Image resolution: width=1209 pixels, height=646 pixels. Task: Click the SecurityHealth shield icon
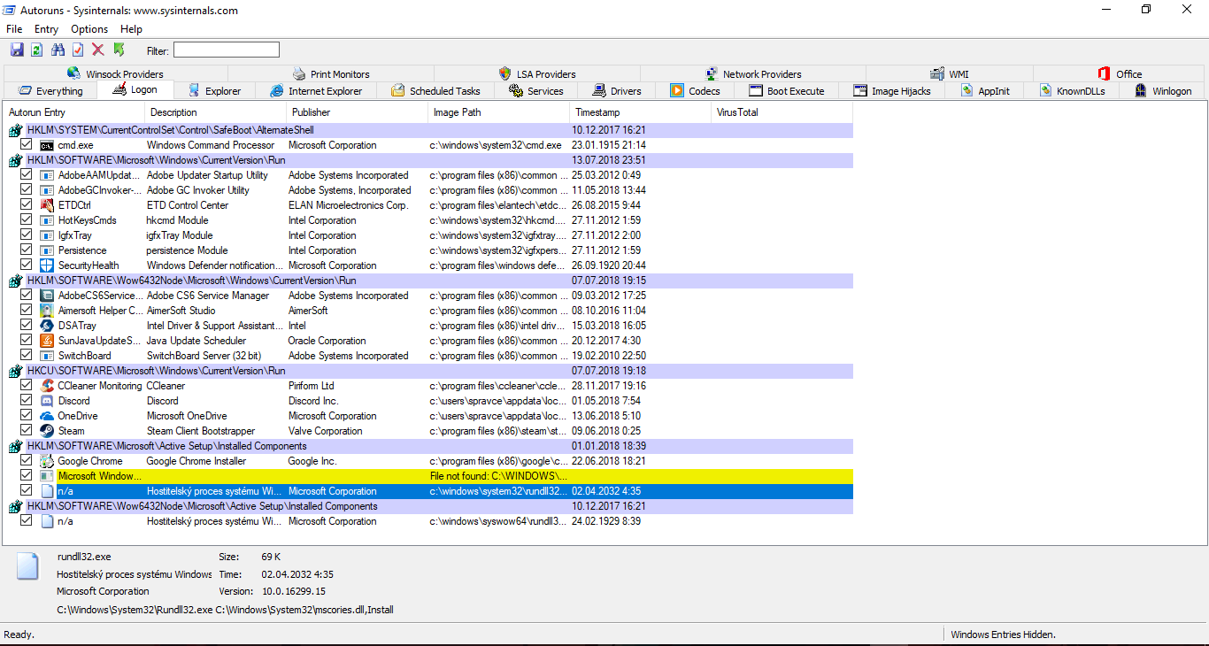click(47, 265)
